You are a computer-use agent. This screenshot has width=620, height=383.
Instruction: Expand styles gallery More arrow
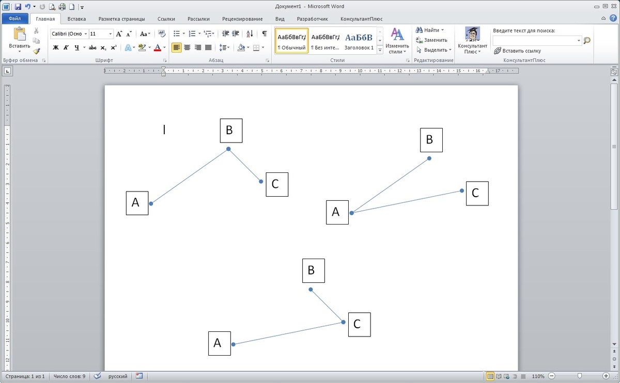[x=380, y=50]
